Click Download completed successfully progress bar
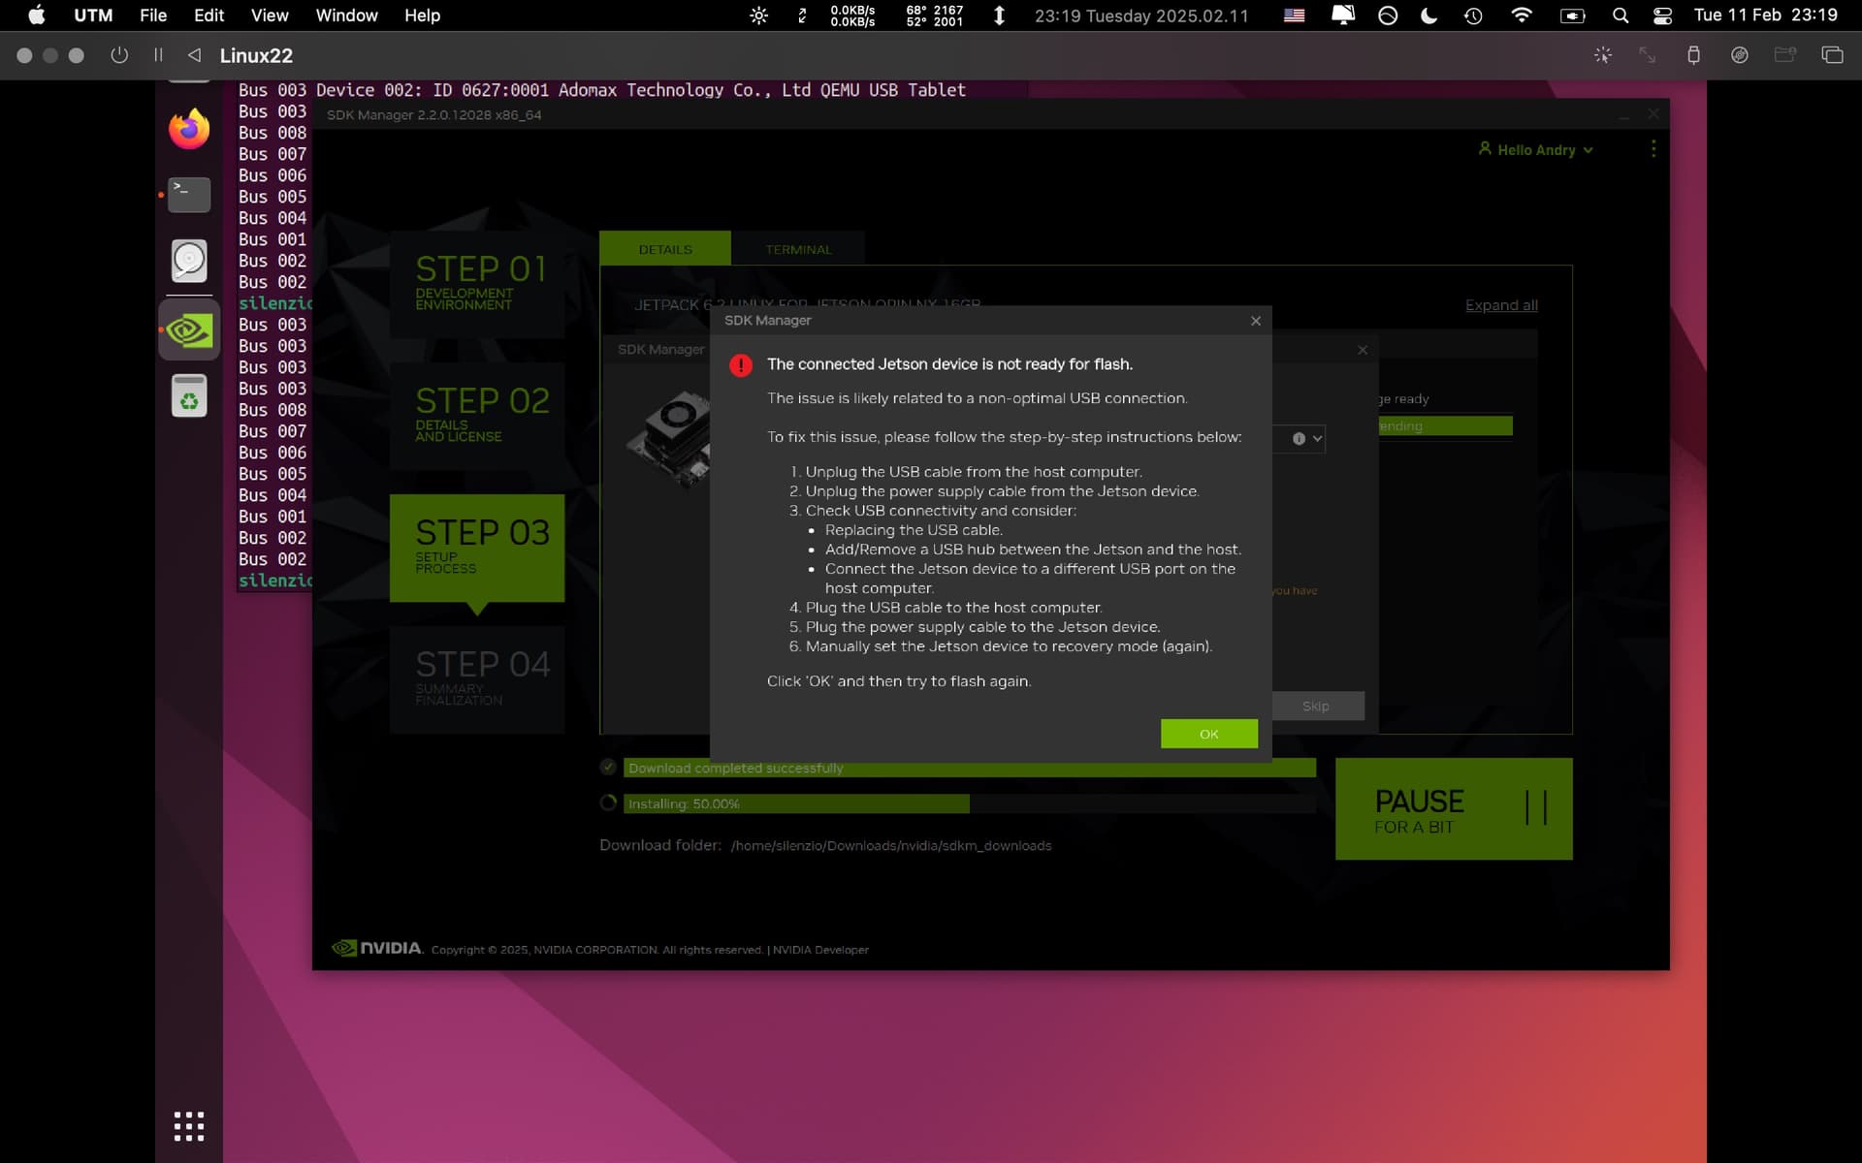 (970, 768)
